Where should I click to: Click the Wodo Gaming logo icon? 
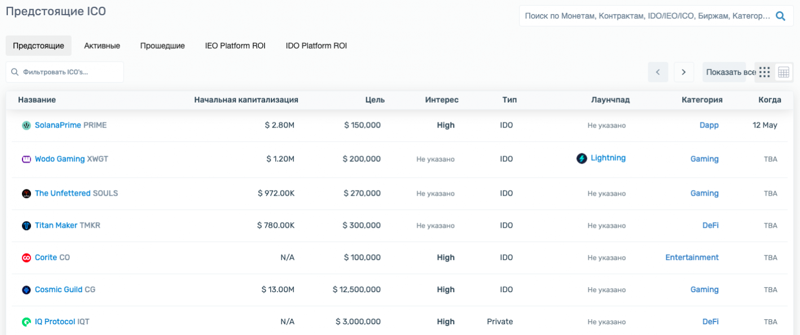(26, 159)
